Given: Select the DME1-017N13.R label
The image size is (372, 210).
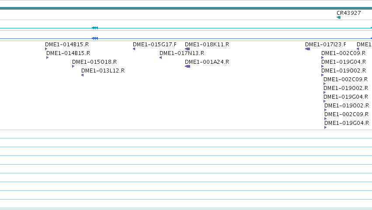Looking at the screenshot, I should [x=182, y=53].
